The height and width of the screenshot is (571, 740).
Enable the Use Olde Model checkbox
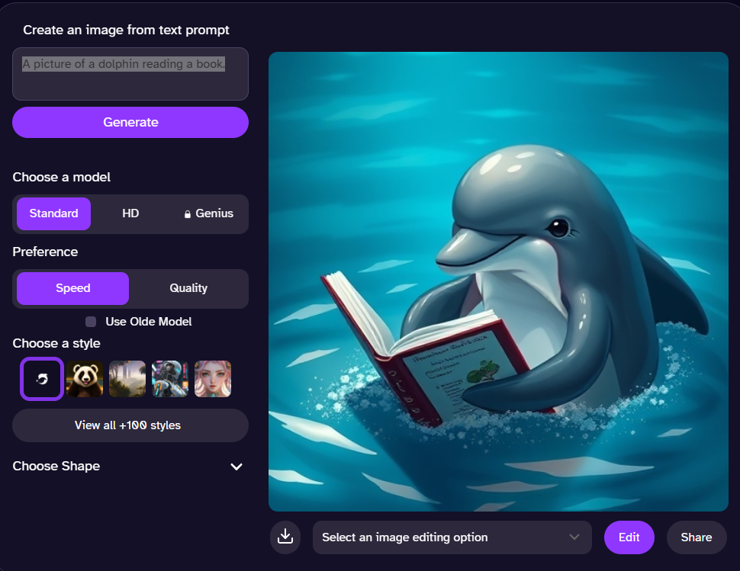[92, 322]
